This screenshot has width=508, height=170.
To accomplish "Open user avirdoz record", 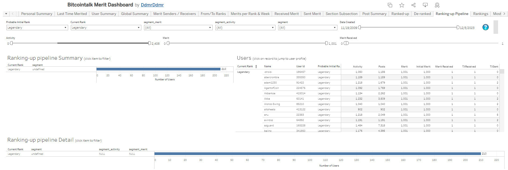I will [381, 120].
